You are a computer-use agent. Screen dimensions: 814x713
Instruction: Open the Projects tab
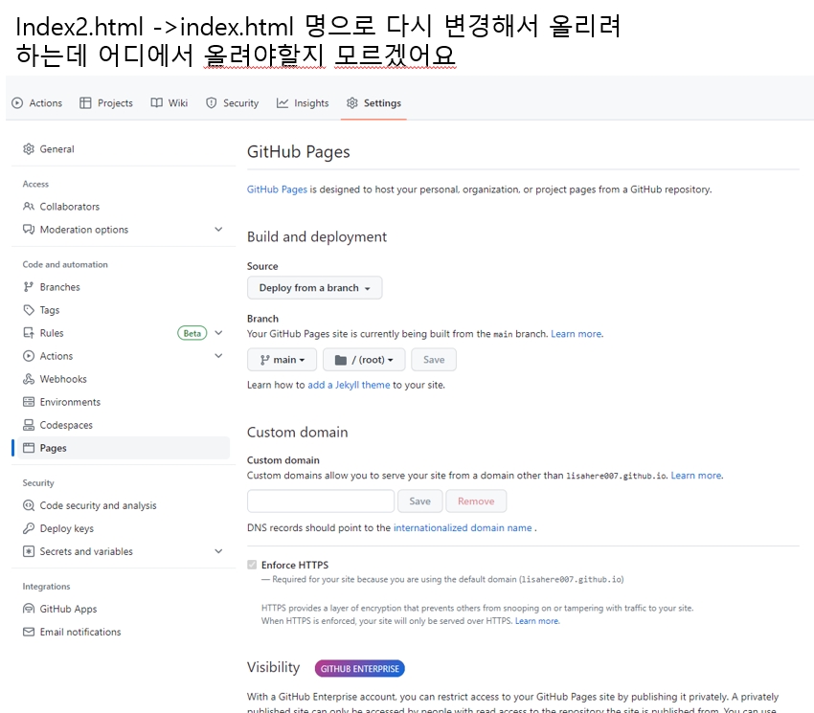(106, 102)
